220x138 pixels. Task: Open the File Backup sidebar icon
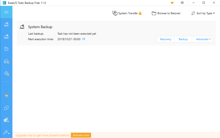(x=6, y=49)
